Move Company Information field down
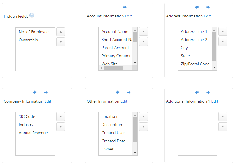236x165 pixels. [x=61, y=127]
